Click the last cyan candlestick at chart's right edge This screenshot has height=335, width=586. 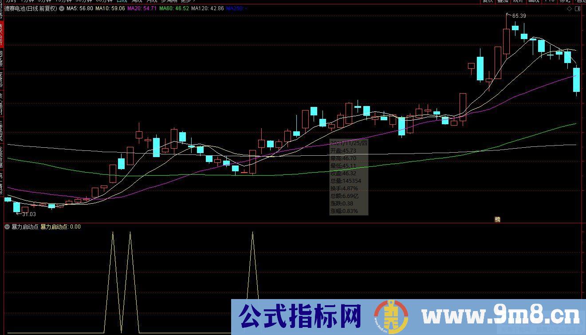pos(576,80)
